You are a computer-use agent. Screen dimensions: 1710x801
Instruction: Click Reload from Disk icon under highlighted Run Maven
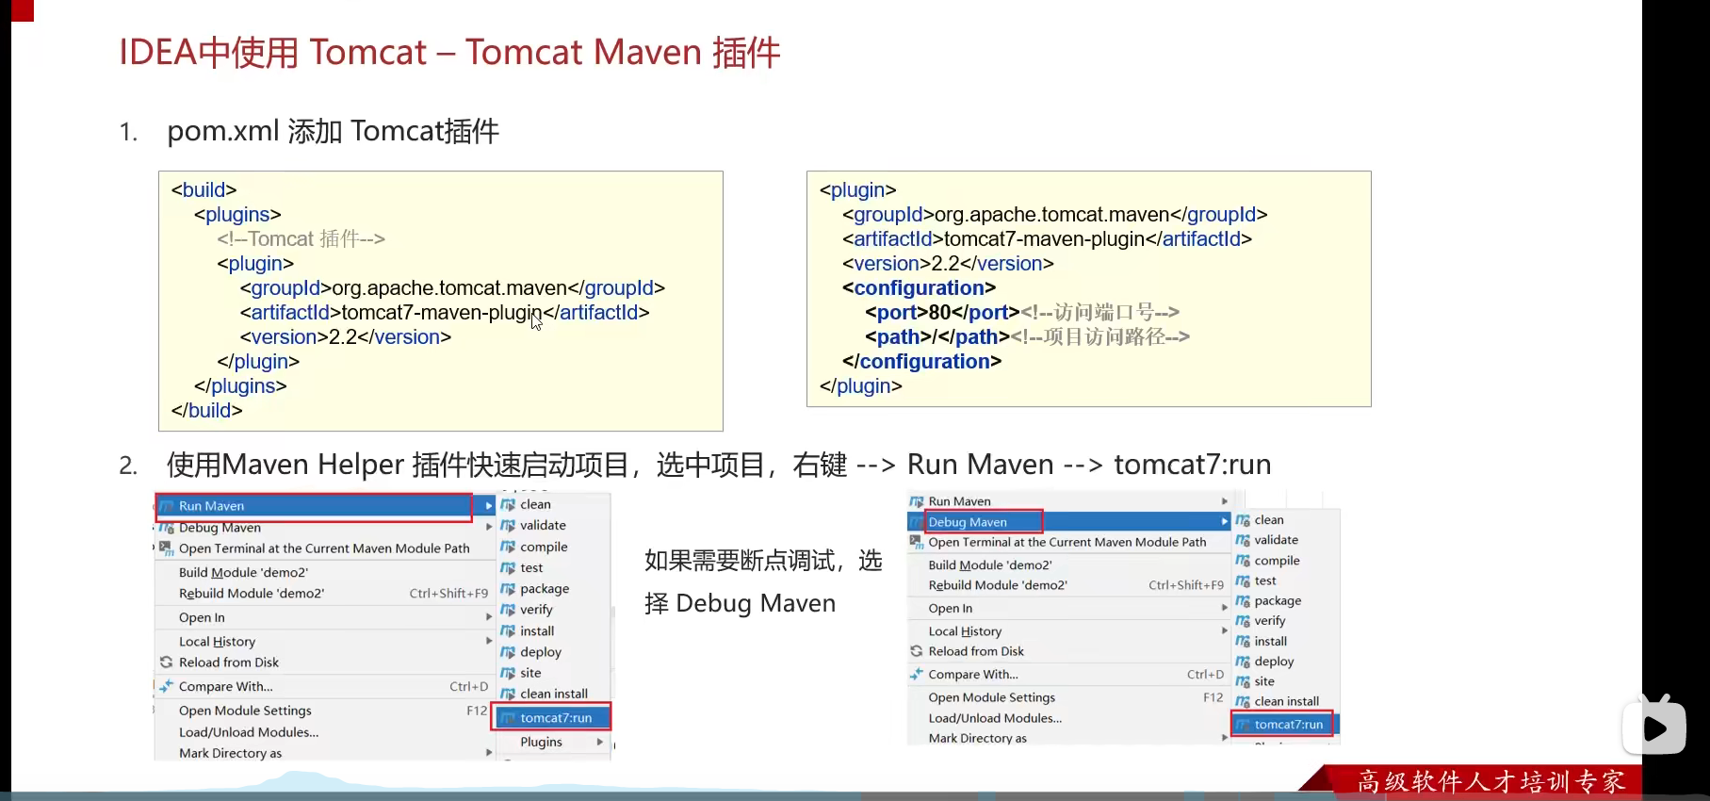pos(167,662)
